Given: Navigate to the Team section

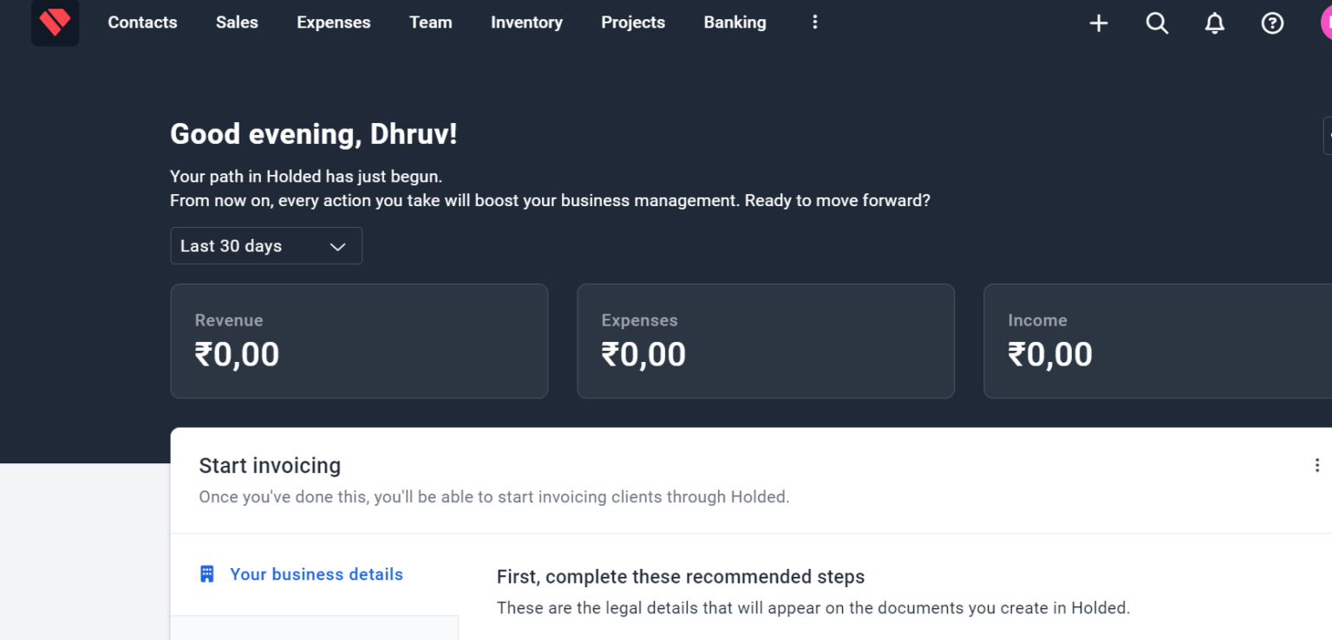Looking at the screenshot, I should coord(430,23).
